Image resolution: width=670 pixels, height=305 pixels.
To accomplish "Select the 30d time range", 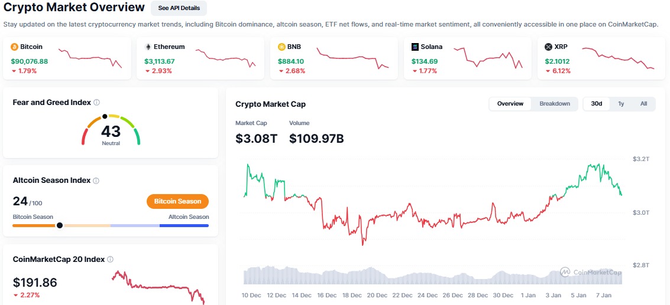I will [x=597, y=104].
